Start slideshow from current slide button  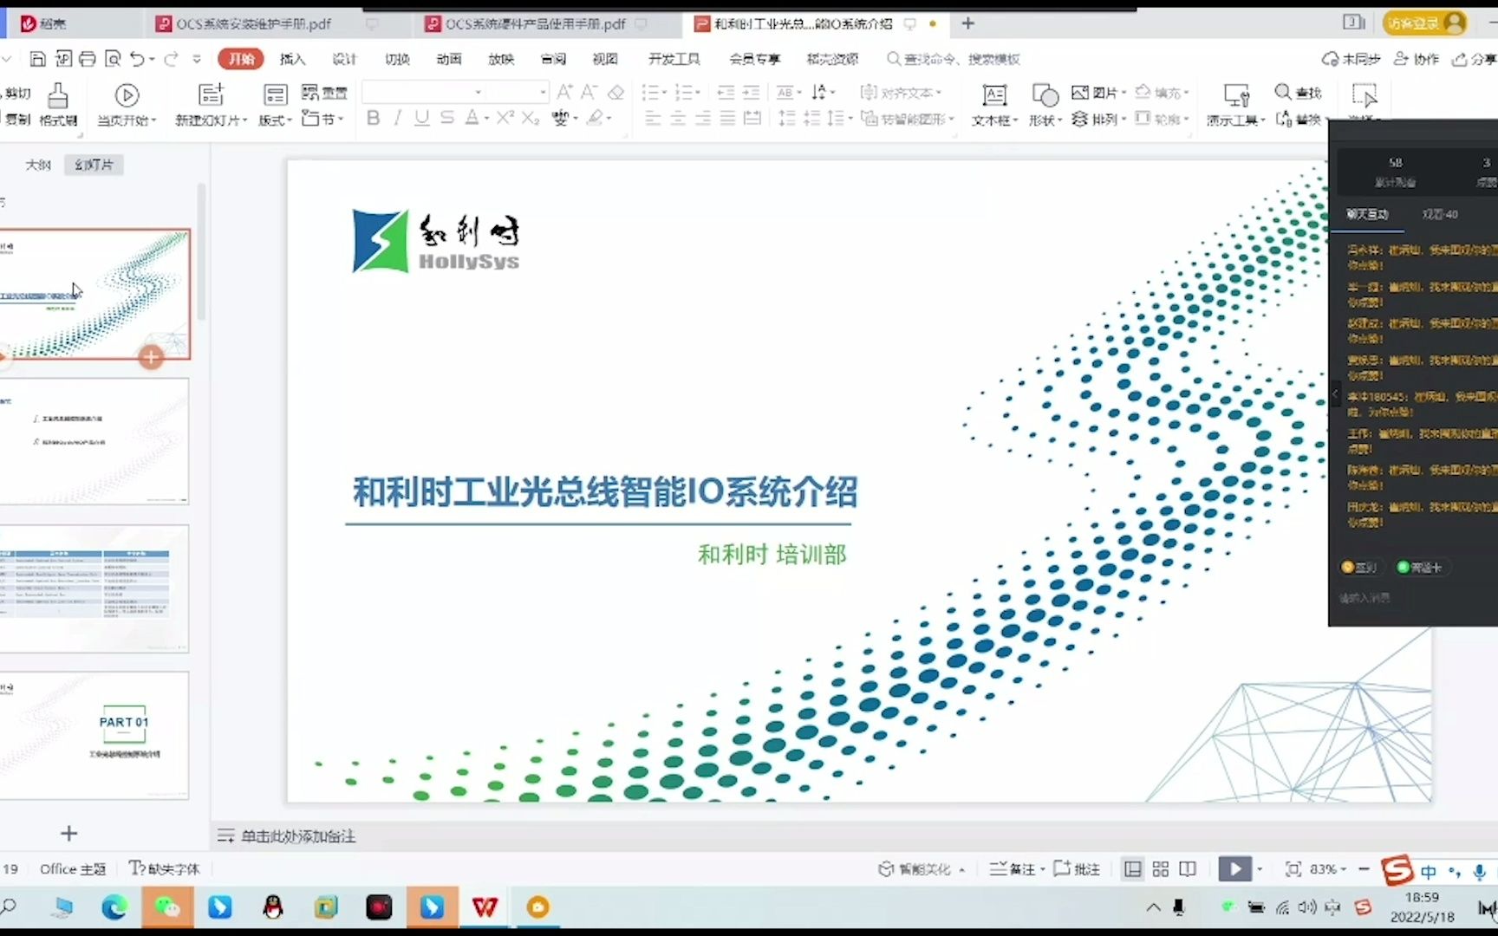[x=127, y=105]
